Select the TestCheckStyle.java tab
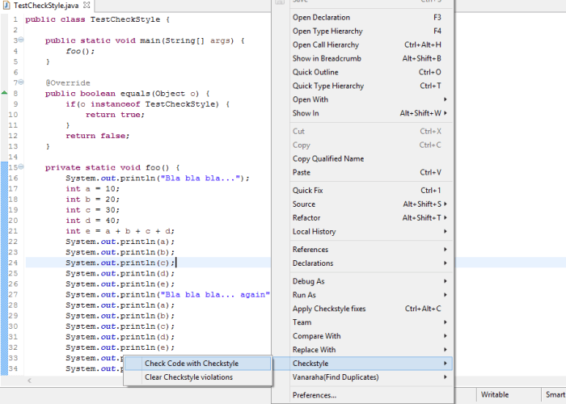 (46, 6)
